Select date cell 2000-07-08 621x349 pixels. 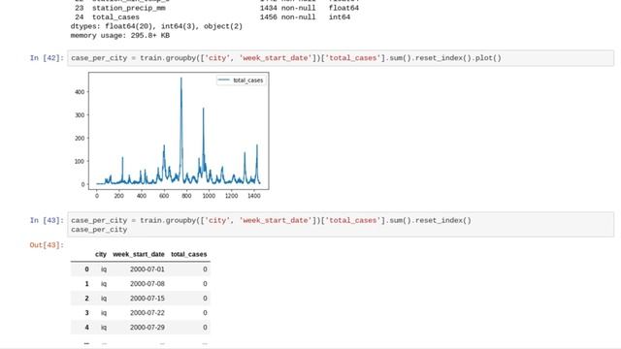pos(147,284)
